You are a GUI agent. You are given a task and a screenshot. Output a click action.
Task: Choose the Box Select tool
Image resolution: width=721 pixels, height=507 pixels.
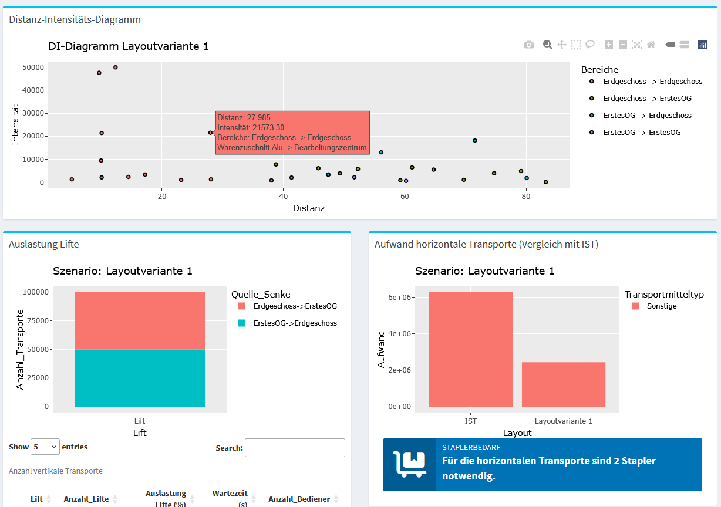(576, 45)
